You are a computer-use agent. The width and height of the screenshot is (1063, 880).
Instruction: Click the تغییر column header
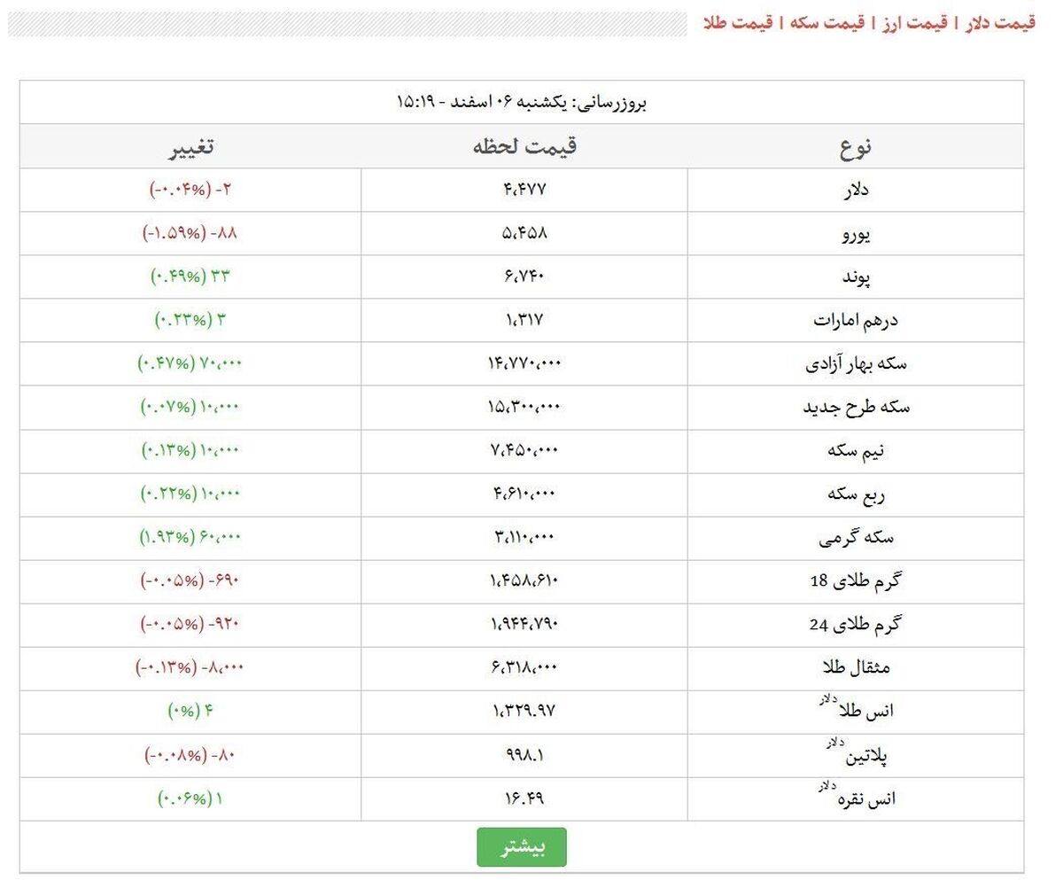pos(190,147)
